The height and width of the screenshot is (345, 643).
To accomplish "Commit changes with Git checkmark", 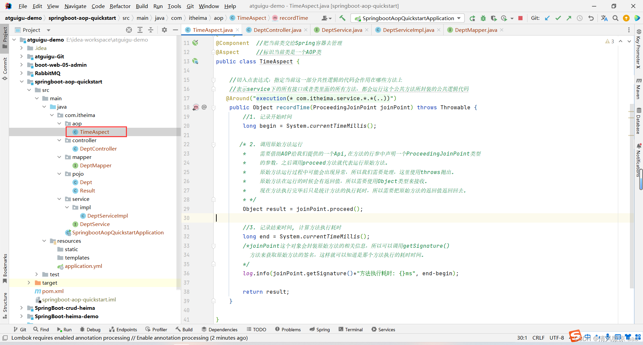I will [558, 18].
